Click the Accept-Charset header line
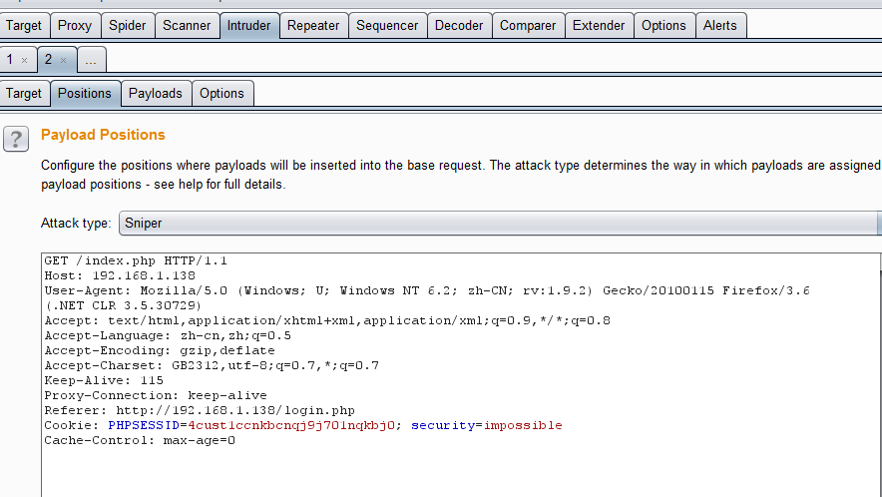Viewport: 882px width, 497px height. [212, 366]
